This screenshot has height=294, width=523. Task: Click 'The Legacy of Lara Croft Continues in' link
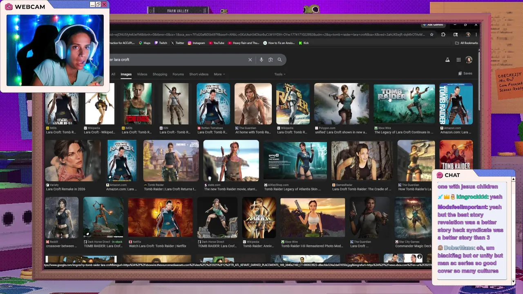[404, 132]
